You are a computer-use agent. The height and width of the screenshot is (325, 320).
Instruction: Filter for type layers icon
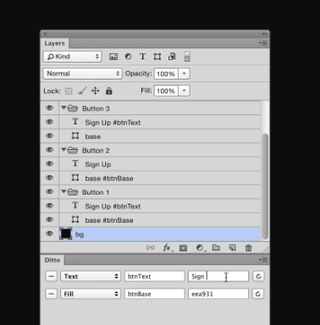(143, 57)
